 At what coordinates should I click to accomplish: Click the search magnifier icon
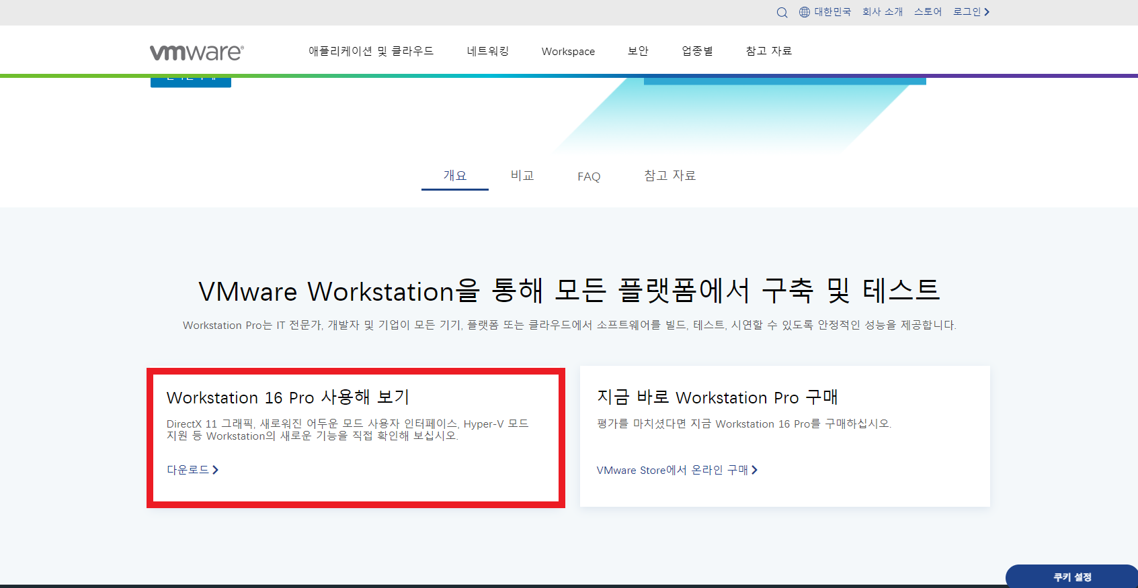pyautogui.click(x=782, y=12)
